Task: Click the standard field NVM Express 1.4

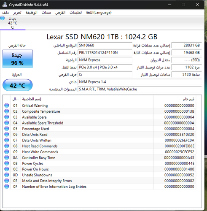Action: tap(140, 82)
